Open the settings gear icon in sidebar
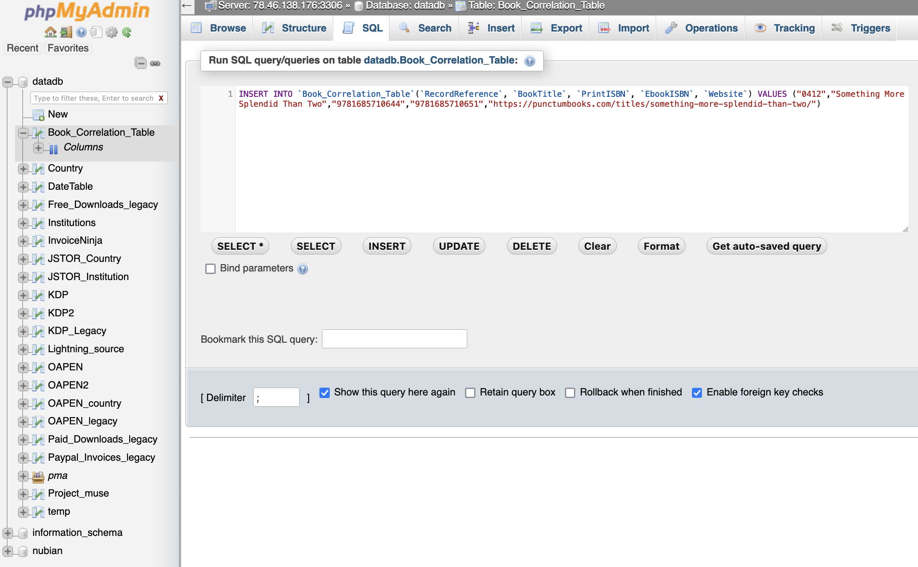Viewport: 918px width, 567px height. 112,32
